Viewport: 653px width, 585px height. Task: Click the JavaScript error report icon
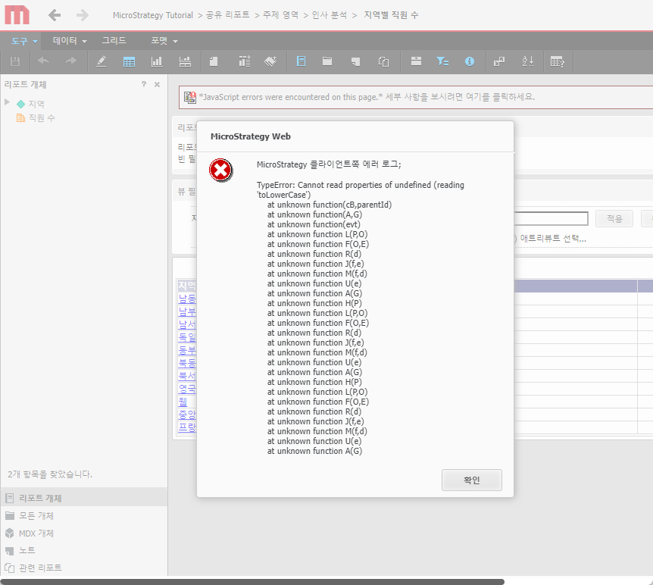(190, 97)
